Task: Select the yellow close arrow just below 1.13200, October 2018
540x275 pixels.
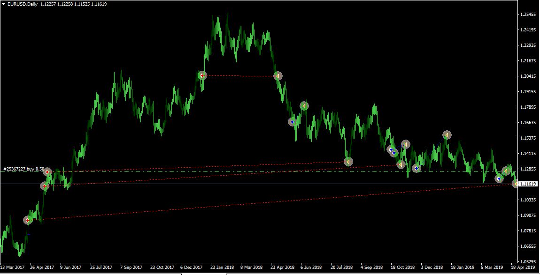Action: pyautogui.click(x=401, y=164)
